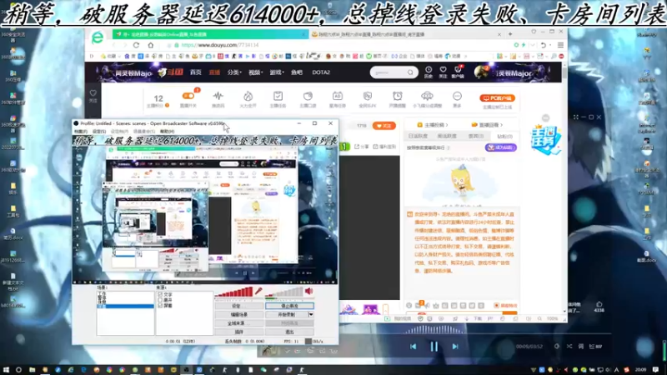This screenshot has width=667, height=375.
Task: Open the music player playlist icon
Action: 595,347
